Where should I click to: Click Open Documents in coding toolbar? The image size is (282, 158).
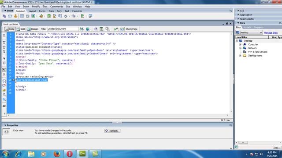click(4, 36)
